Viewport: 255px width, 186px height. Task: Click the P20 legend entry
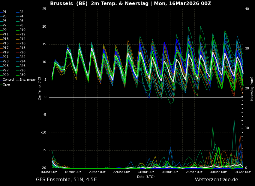[x=22, y=52]
